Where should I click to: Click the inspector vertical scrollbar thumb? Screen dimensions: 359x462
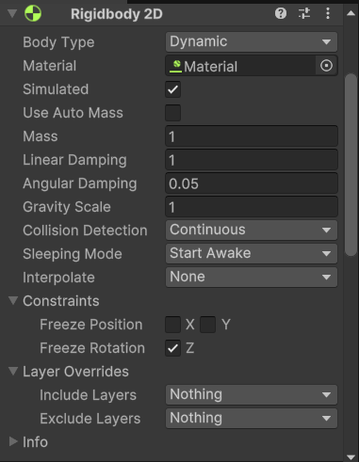click(351, 165)
